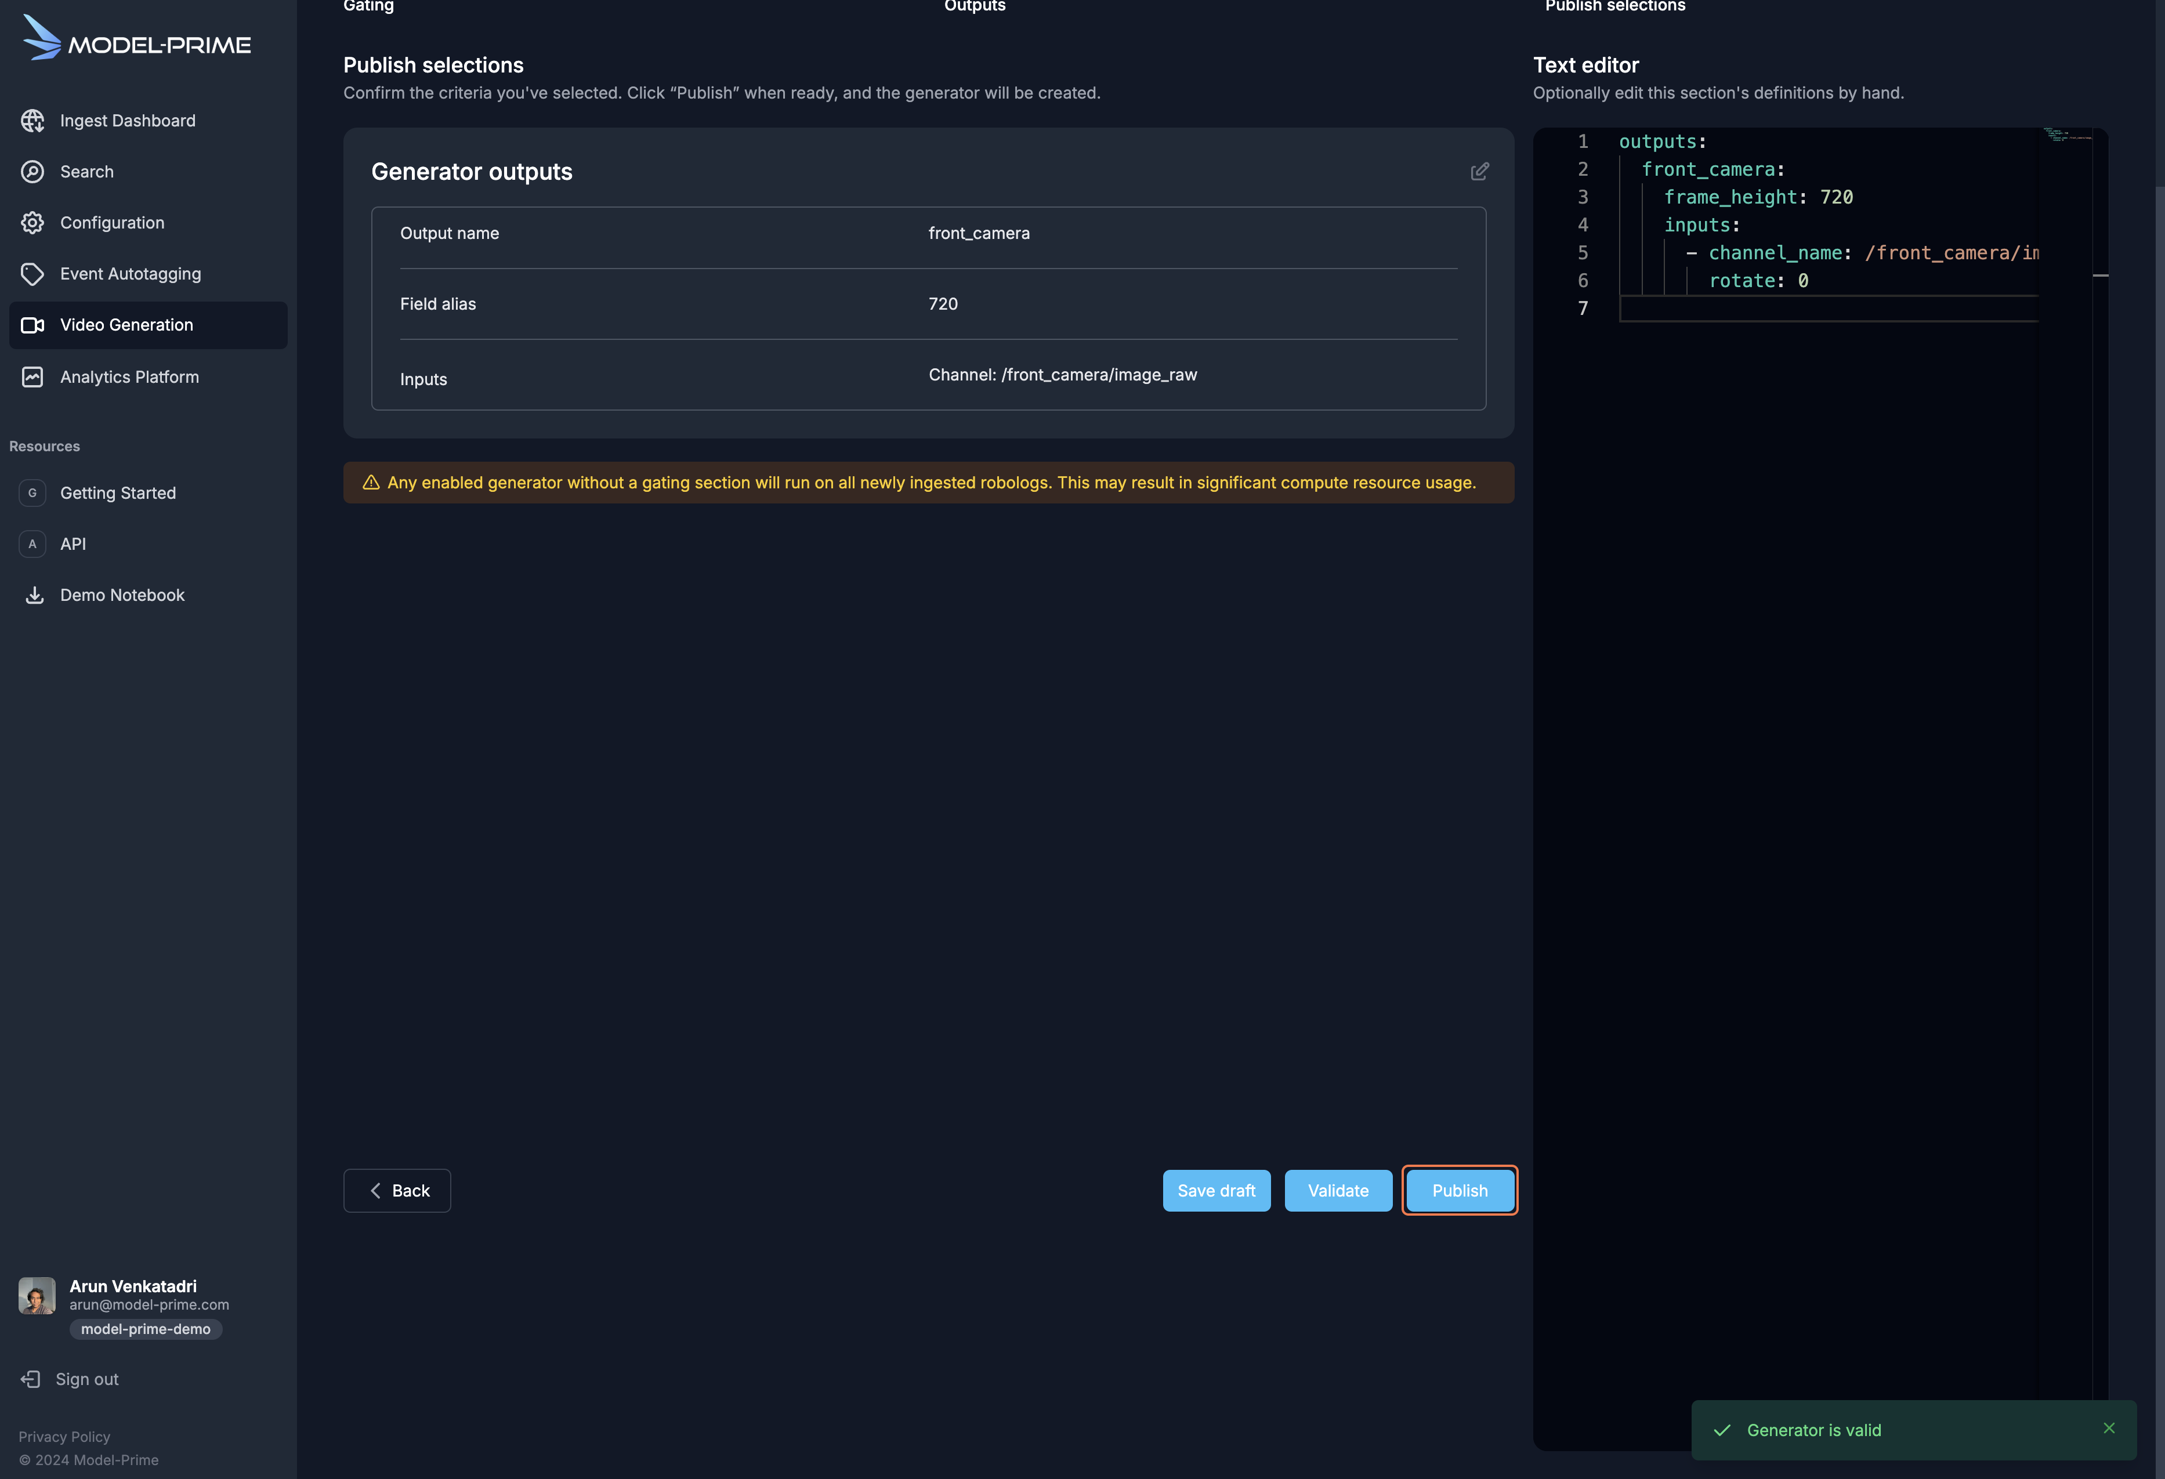Dismiss the Generator is valid notification
This screenshot has width=2165, height=1479.
pos(2109,1428)
